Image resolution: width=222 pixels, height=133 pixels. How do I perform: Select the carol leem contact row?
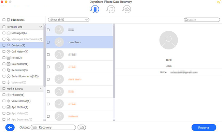80,42
